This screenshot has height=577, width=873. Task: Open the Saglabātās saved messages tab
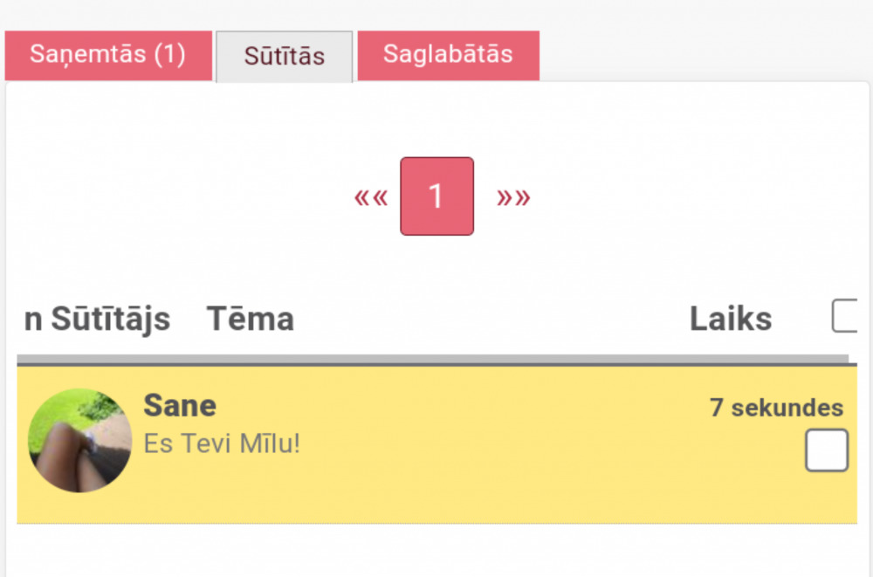click(x=448, y=55)
